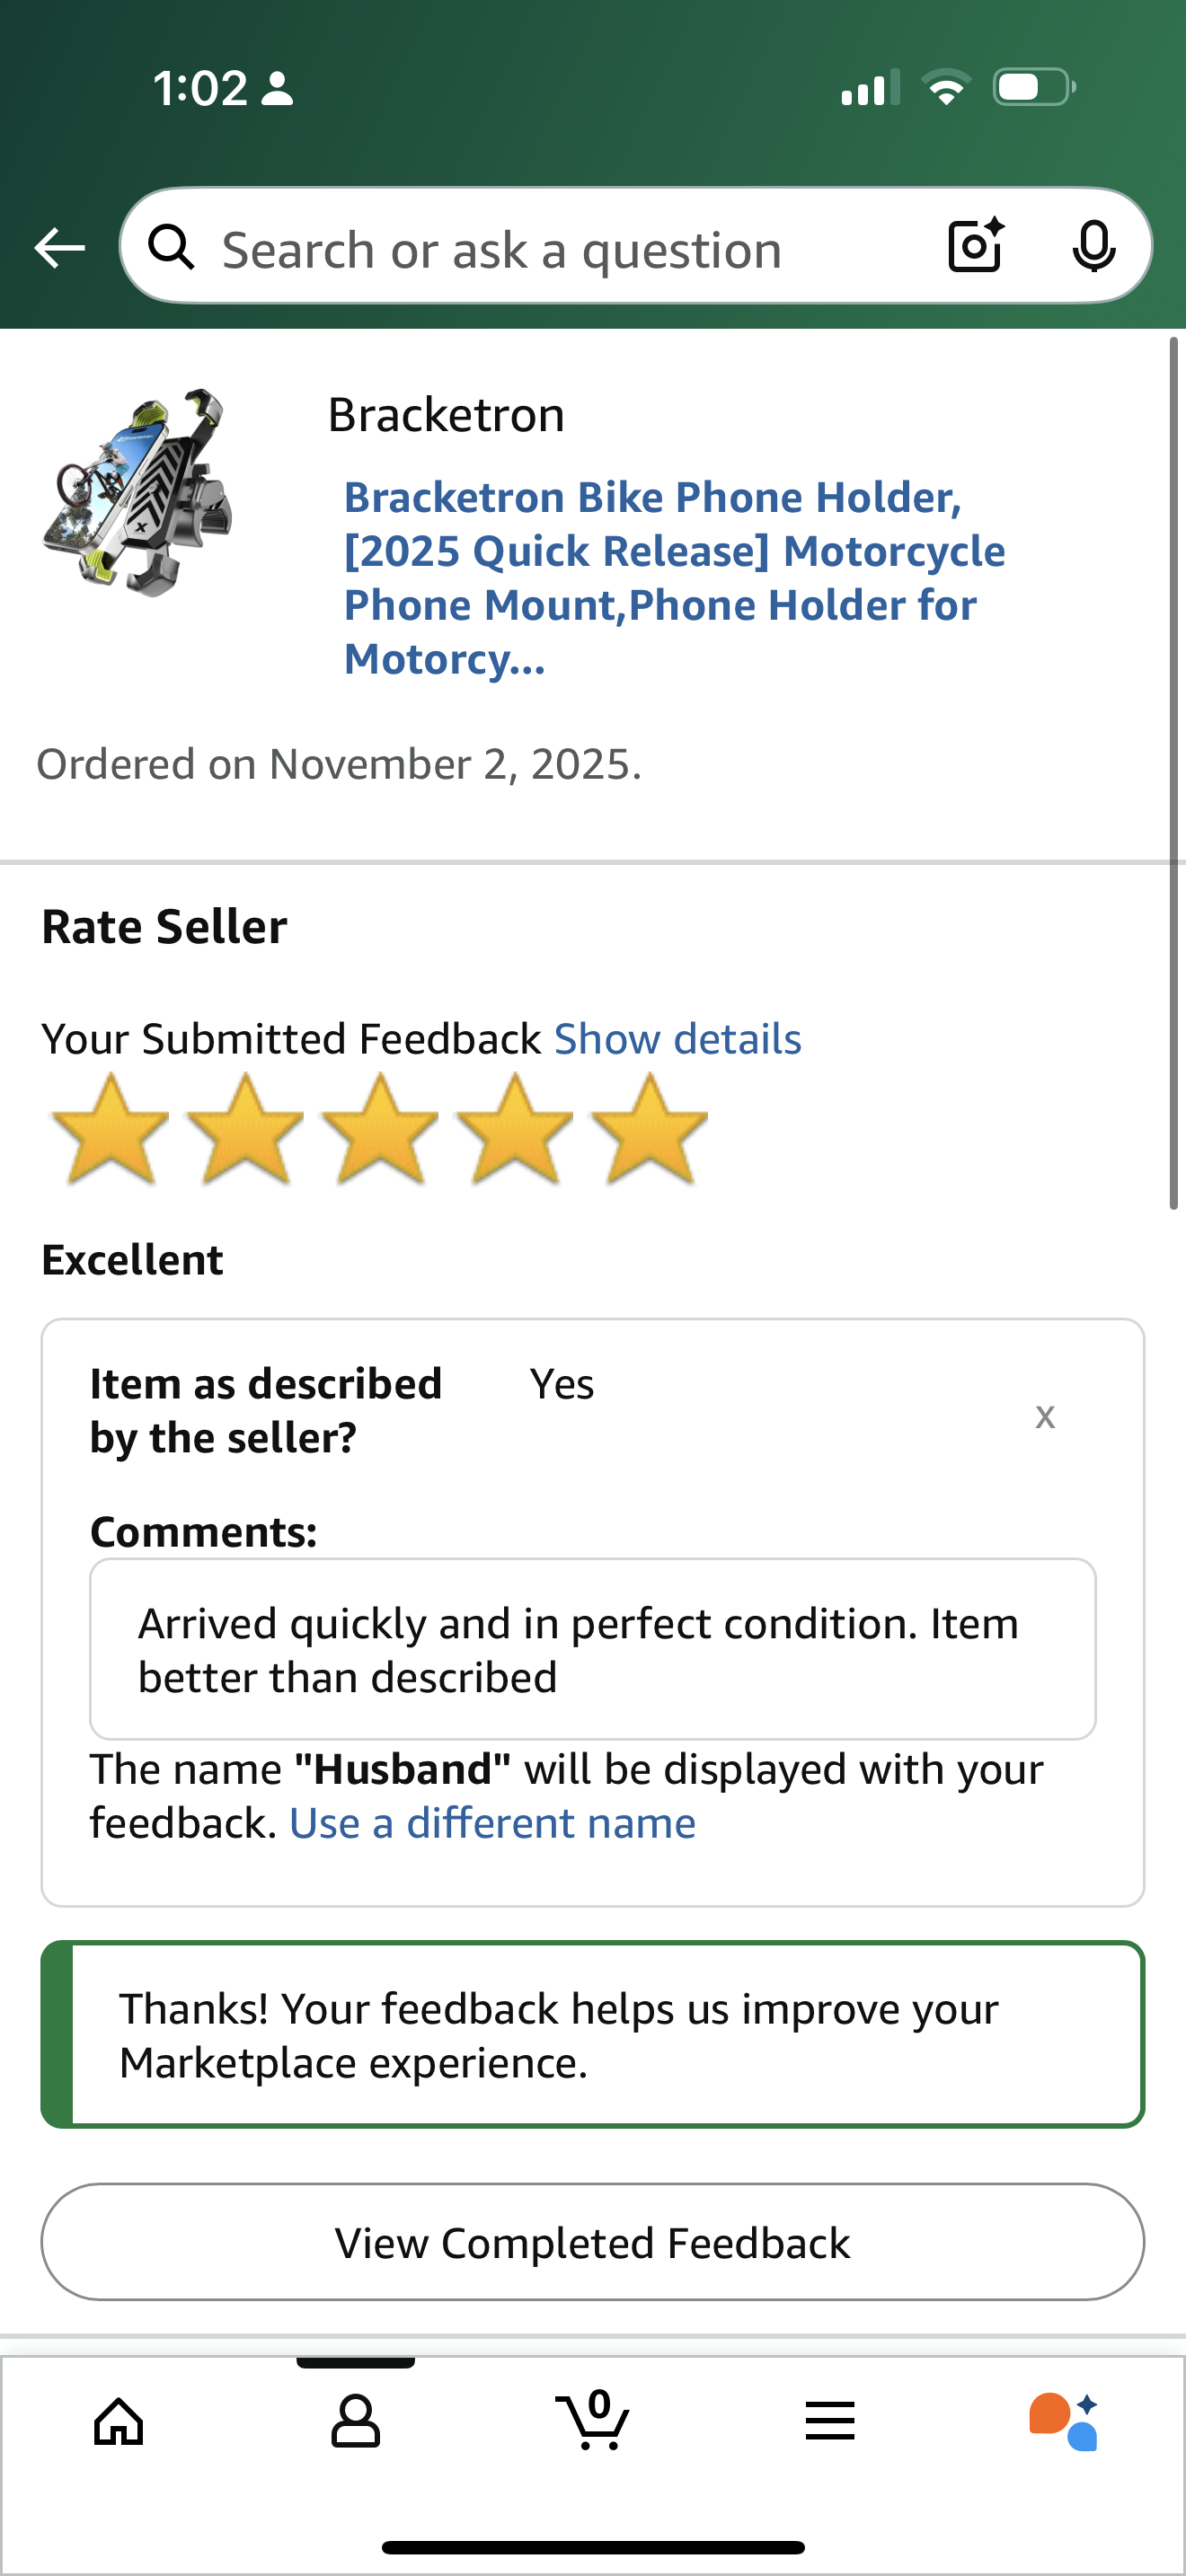Expand Show details for submitted feedback
This screenshot has width=1186, height=2576.
(x=678, y=1039)
